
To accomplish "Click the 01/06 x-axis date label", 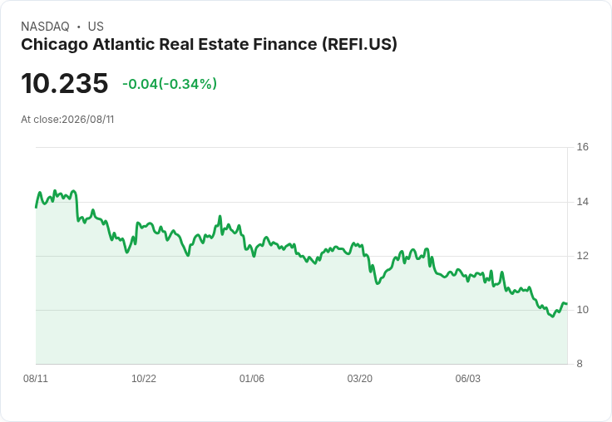I will (252, 379).
